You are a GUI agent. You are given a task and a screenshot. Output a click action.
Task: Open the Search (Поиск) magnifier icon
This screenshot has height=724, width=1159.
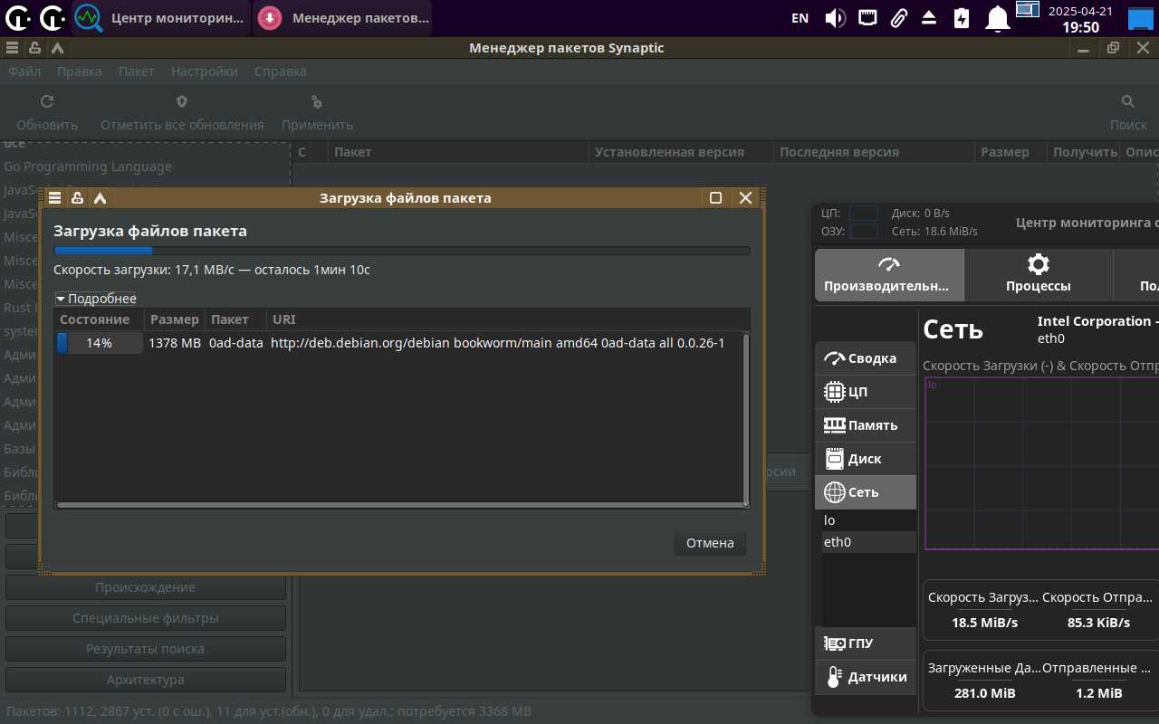(1128, 102)
